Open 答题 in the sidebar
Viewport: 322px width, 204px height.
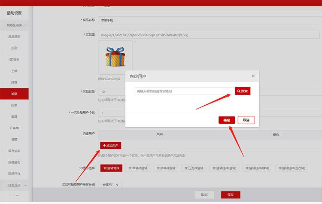point(14,139)
